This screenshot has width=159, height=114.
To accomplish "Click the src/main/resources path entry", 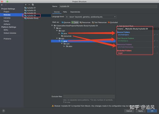I will 126,47.
